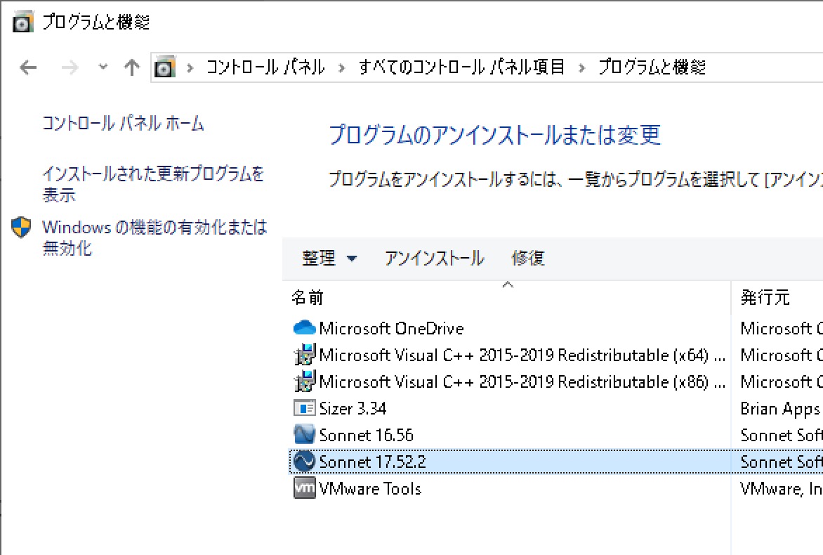Screen dimensions: 823x555
Task: Click the VMware Tools icon
Action: (305, 488)
